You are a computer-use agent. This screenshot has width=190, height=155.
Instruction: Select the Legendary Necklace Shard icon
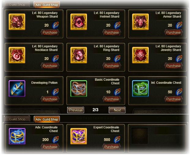tap(17, 55)
